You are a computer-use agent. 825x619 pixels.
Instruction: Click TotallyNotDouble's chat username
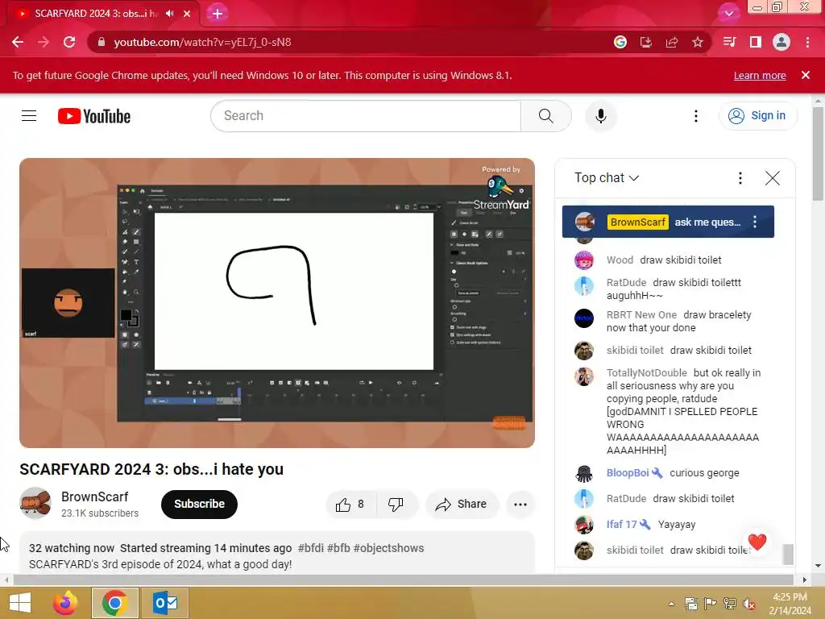point(647,372)
